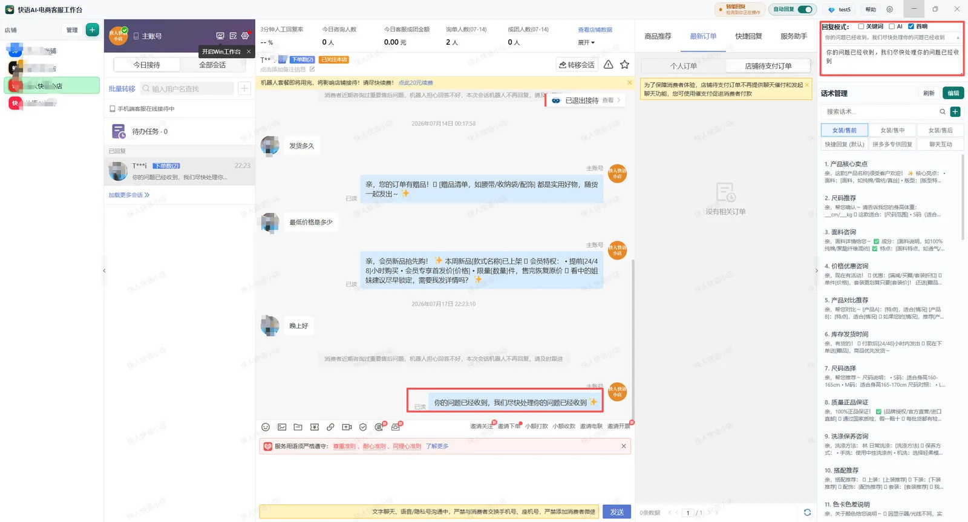Open account settings gear in purple header
This screenshot has height=522, width=968.
click(x=245, y=36)
